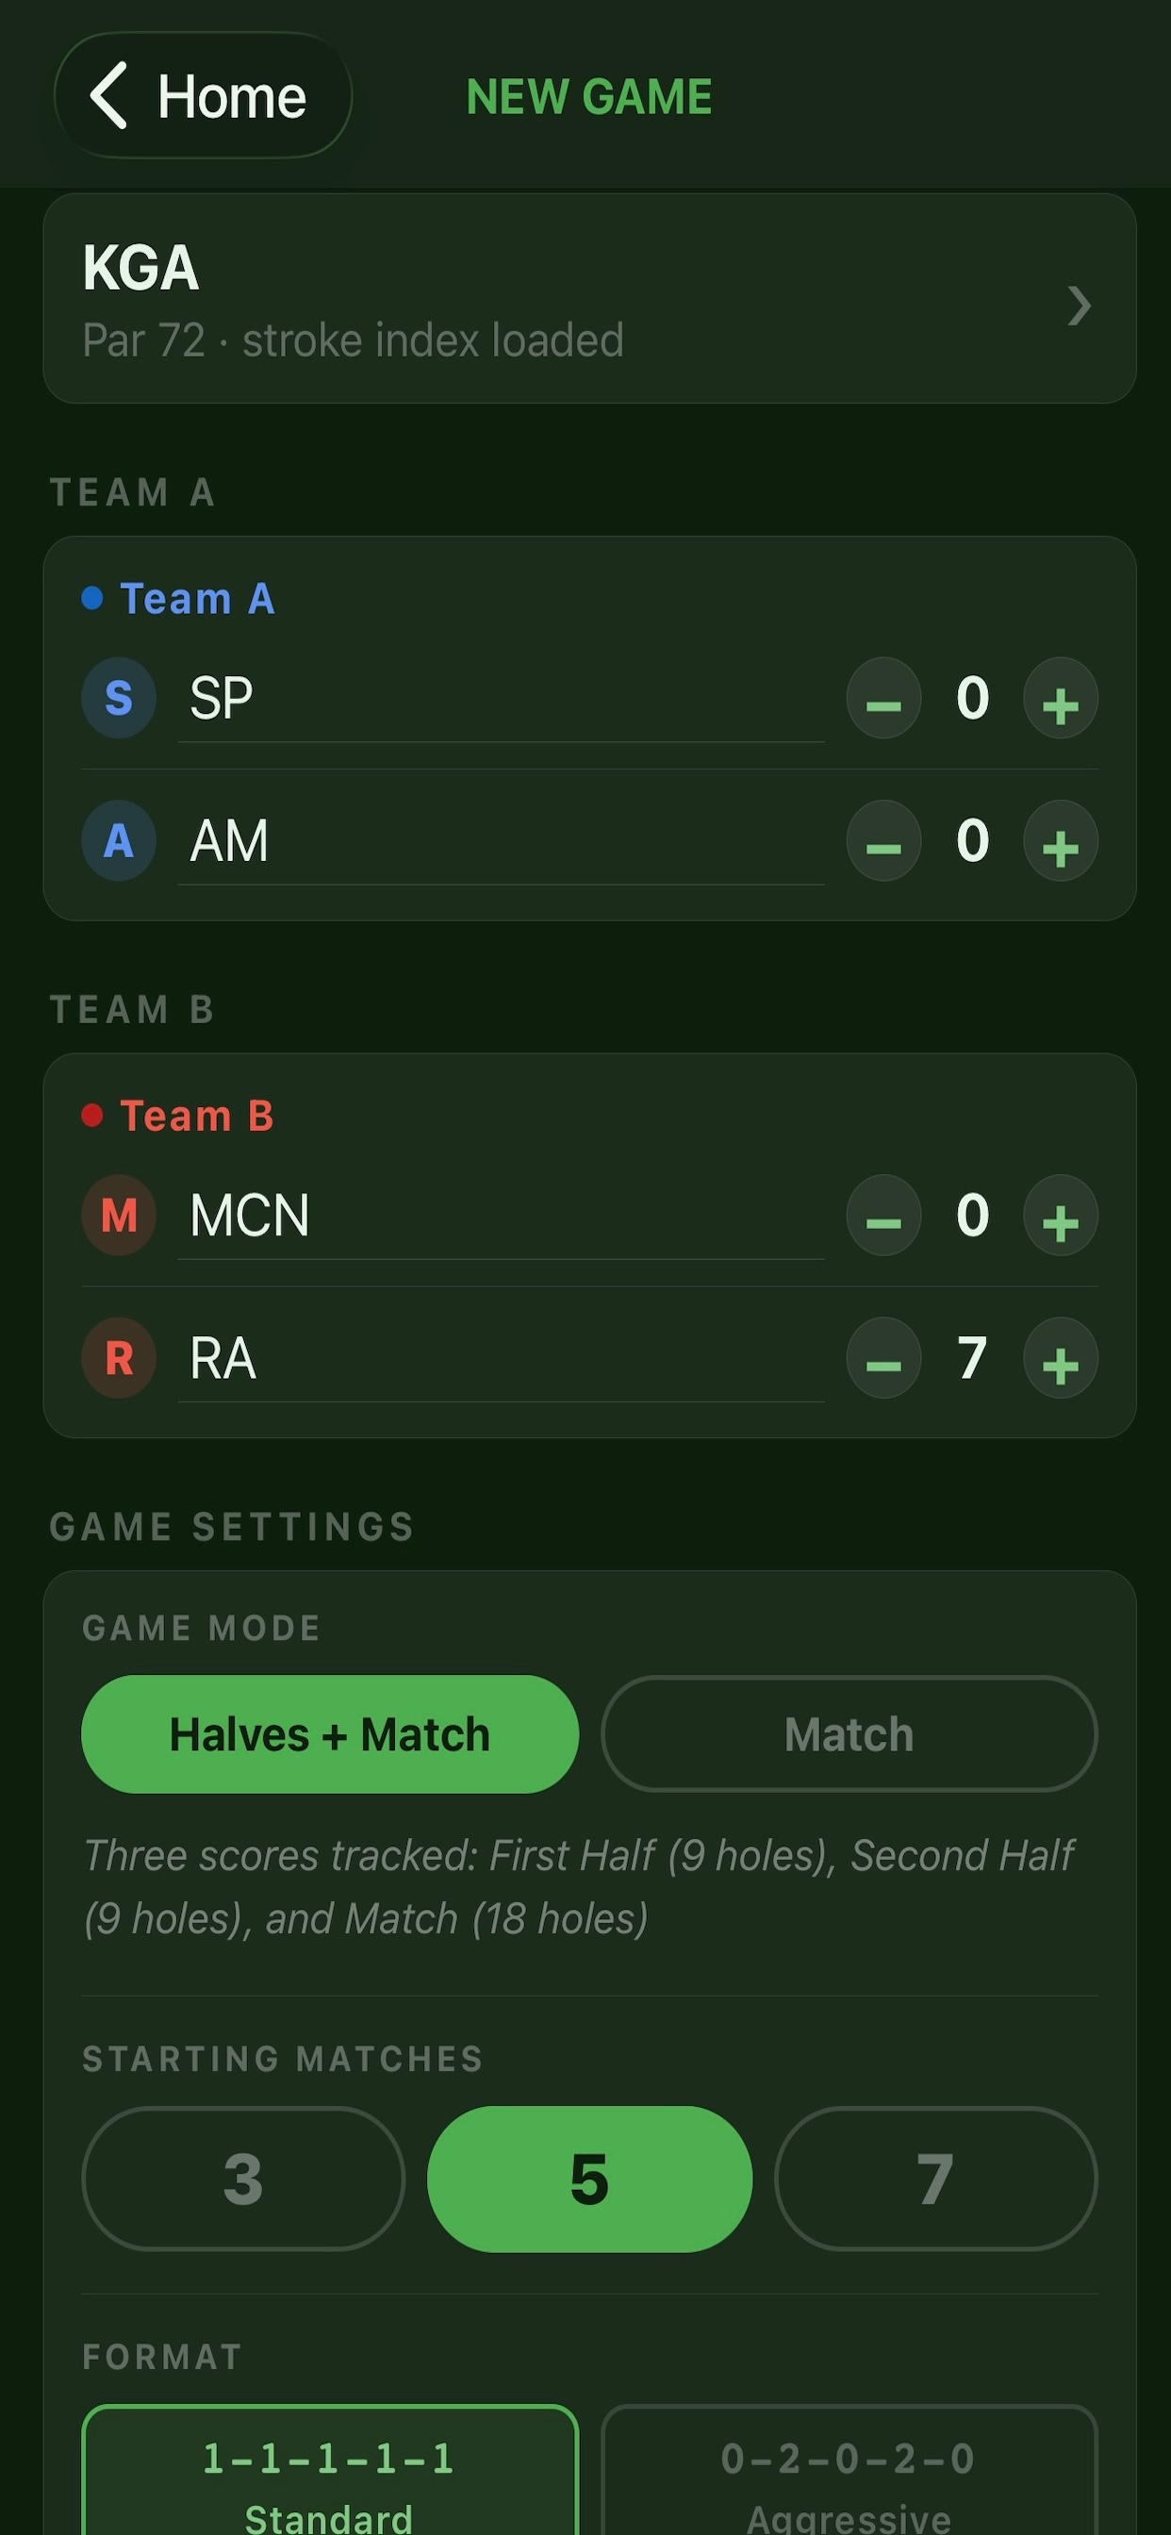Open KGA course selection chevron
This screenshot has height=2535, width=1171.
(x=1080, y=307)
